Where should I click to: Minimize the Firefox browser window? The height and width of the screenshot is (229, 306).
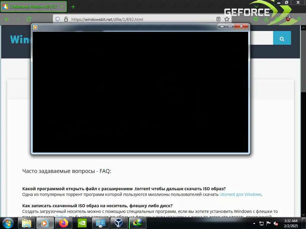pyautogui.click(x=279, y=2)
